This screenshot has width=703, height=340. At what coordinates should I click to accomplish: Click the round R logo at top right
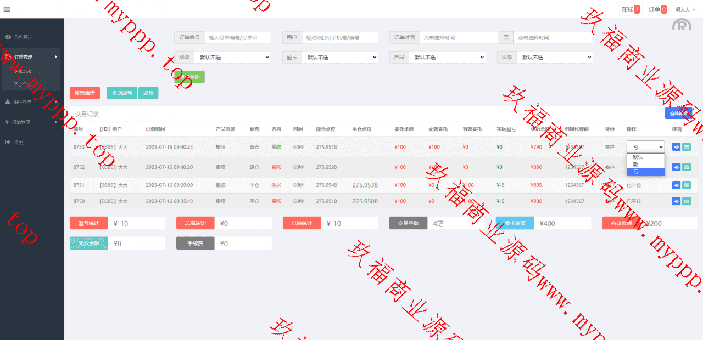pyautogui.click(x=682, y=27)
